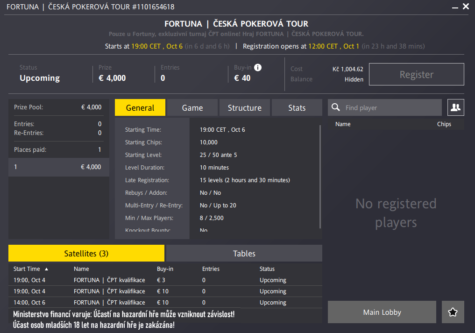The height and width of the screenshot is (333, 475).
Task: Open the € 3 ČPT kvalifikace satellite
Action: point(165,280)
